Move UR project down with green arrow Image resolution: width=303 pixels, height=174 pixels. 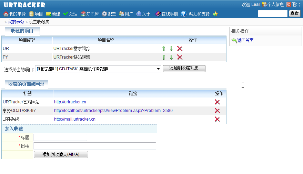pyautogui.click(x=171, y=49)
